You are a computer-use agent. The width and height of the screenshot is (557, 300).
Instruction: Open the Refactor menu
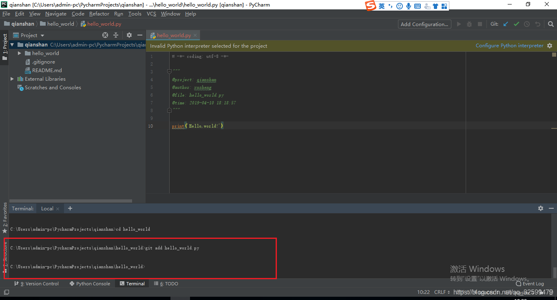coord(99,14)
